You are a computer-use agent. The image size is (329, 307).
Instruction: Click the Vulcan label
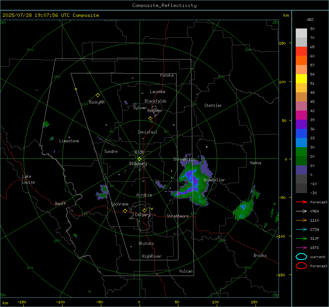coord(186,271)
